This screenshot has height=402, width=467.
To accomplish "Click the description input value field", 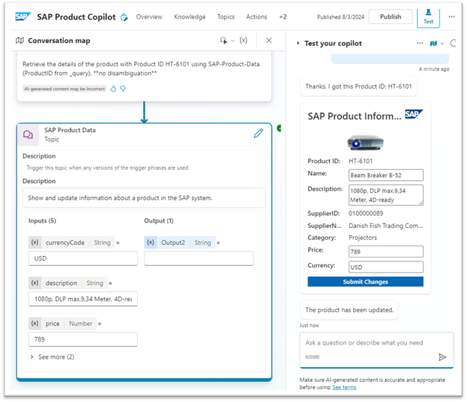I will (x=83, y=299).
